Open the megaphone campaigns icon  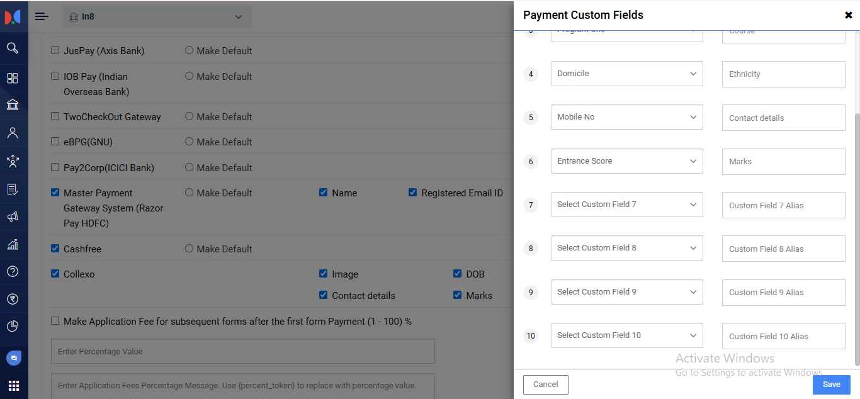coord(13,216)
